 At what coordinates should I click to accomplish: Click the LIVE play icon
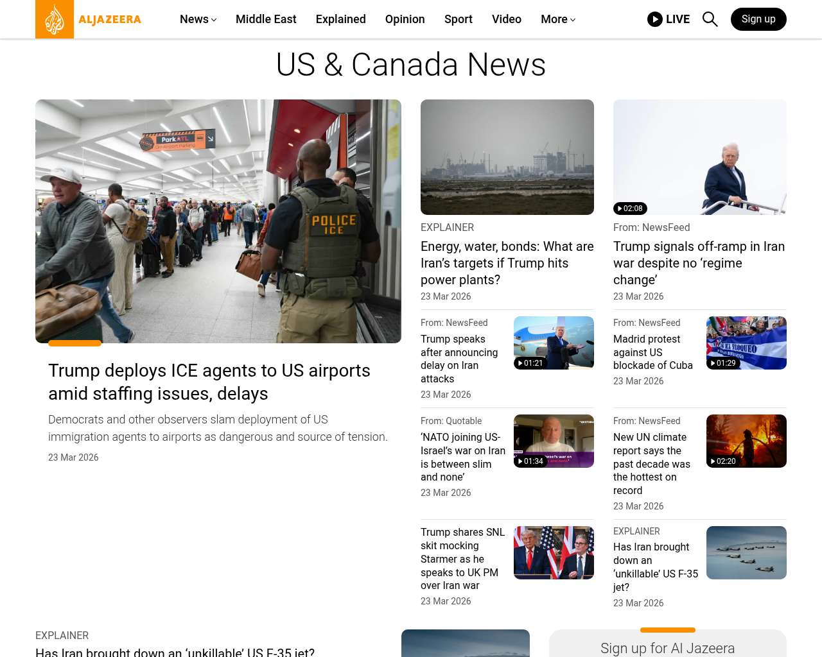(655, 19)
